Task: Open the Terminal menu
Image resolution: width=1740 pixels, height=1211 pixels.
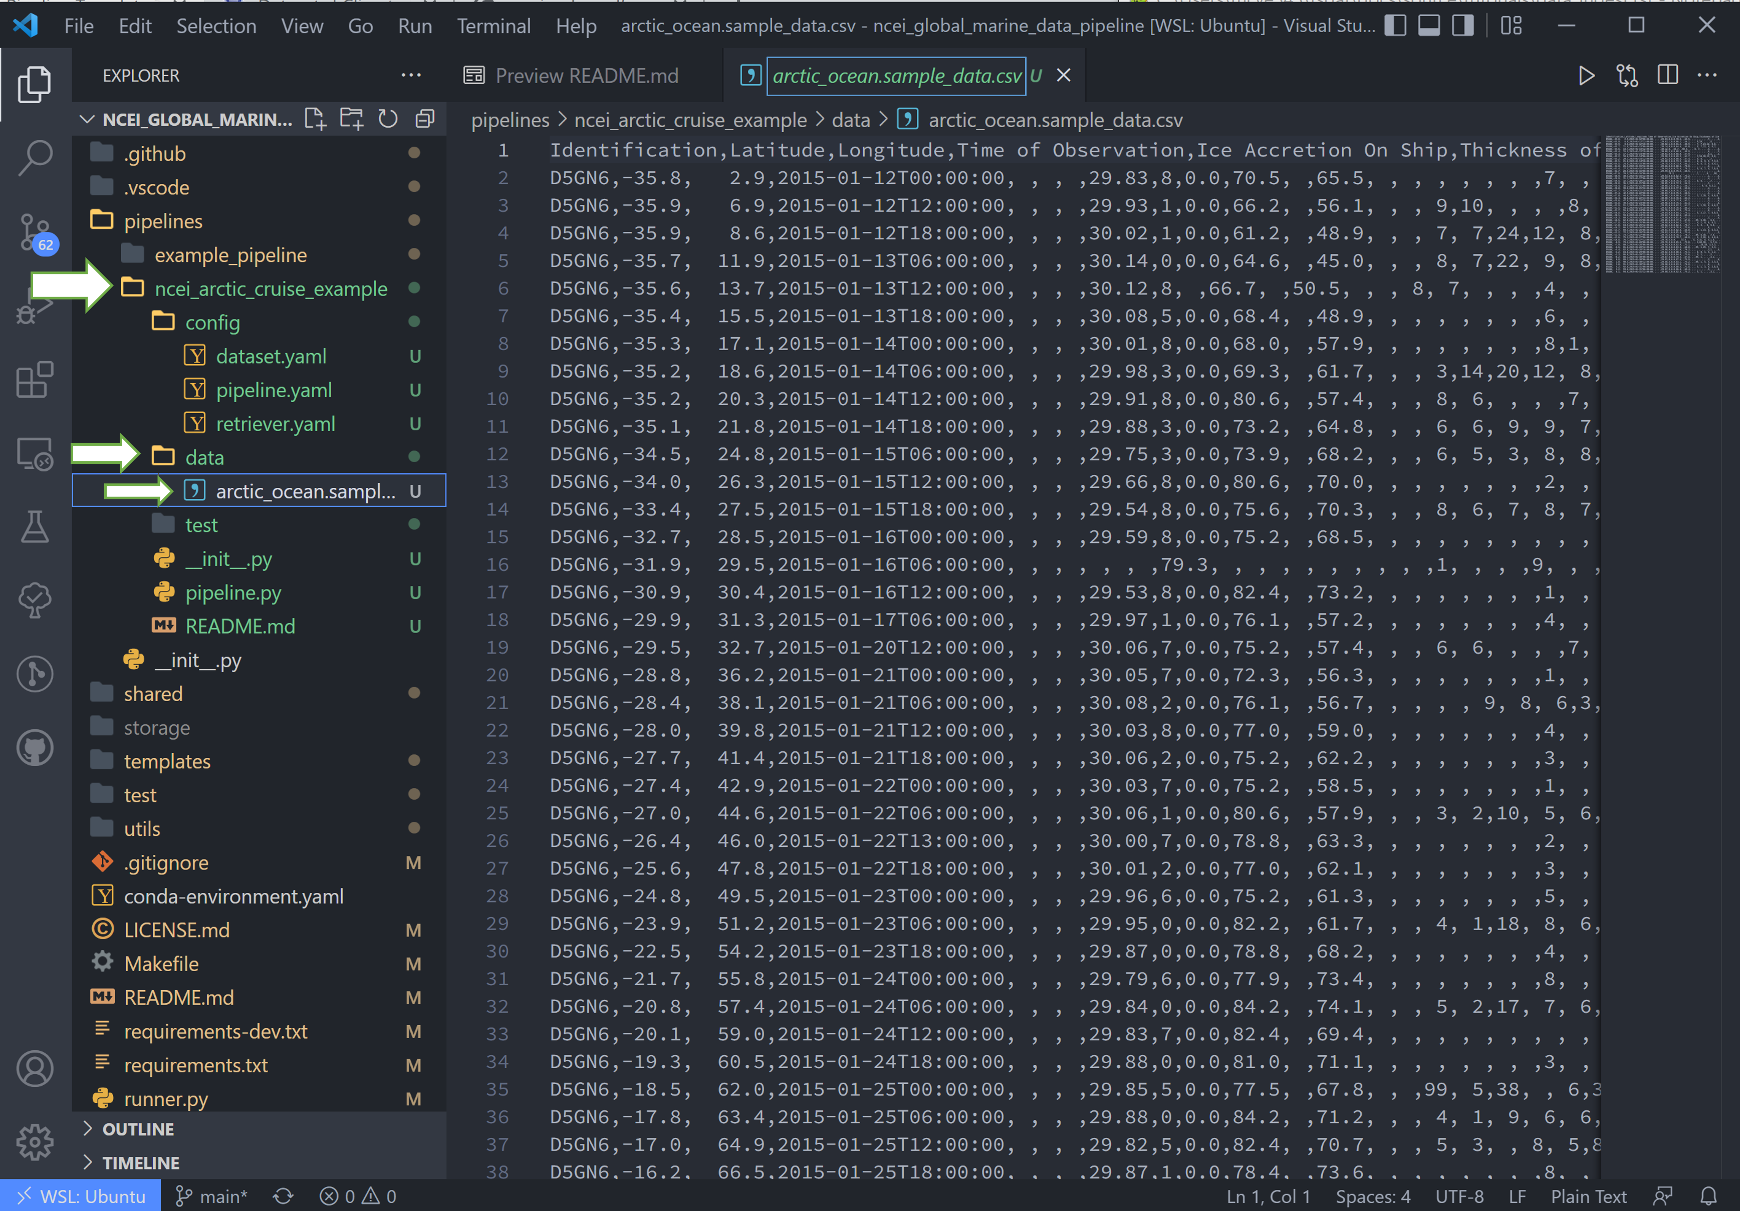Action: (x=493, y=26)
